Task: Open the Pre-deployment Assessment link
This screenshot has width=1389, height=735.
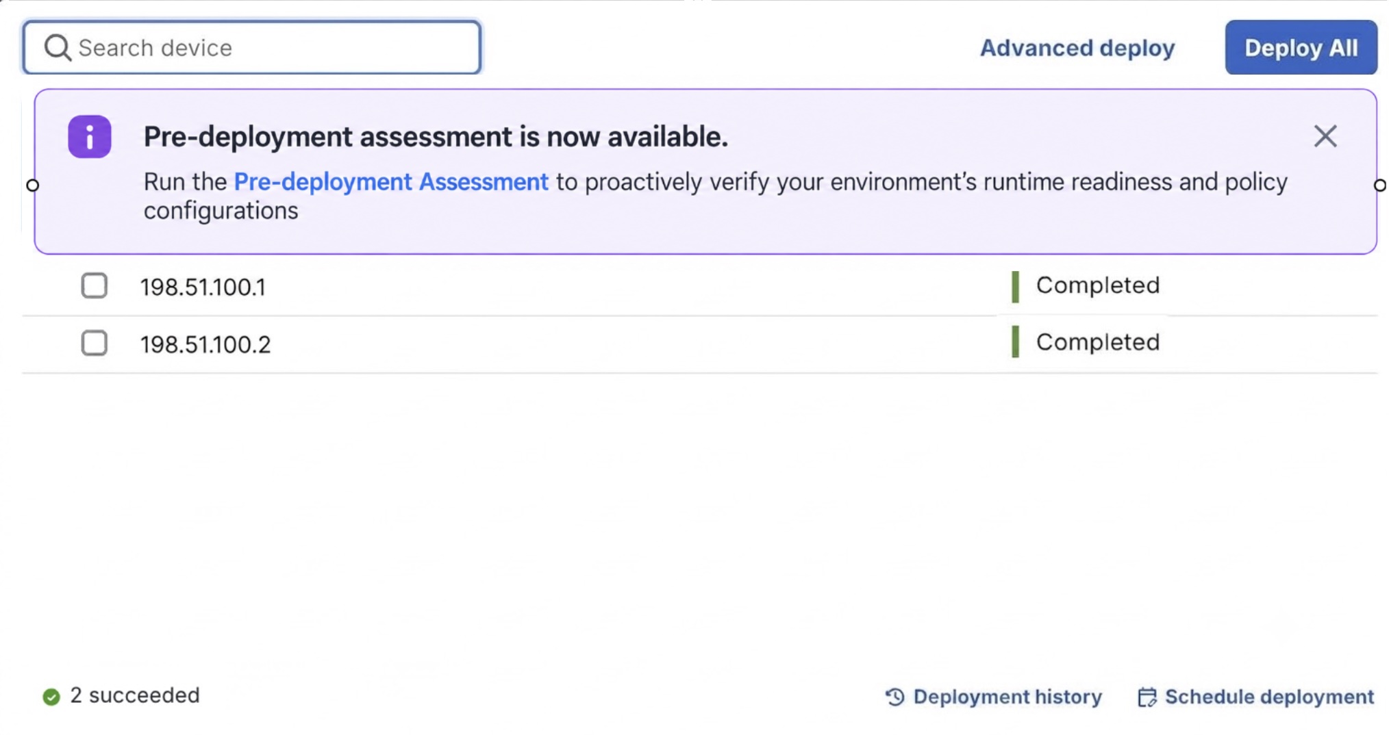Action: point(391,182)
